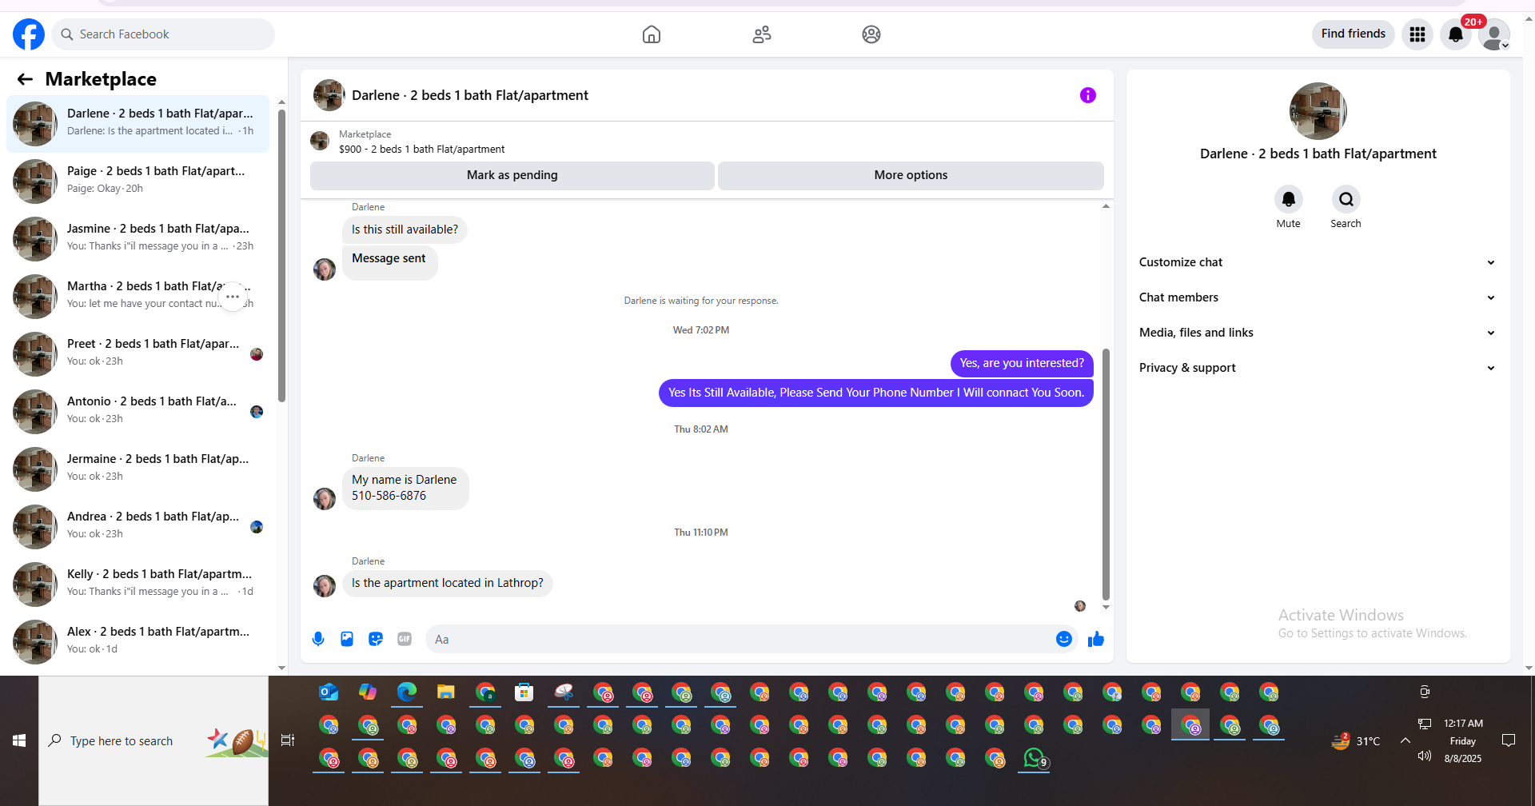This screenshot has width=1535, height=806.
Task: Send a thumbs-up like
Action: pyautogui.click(x=1096, y=639)
